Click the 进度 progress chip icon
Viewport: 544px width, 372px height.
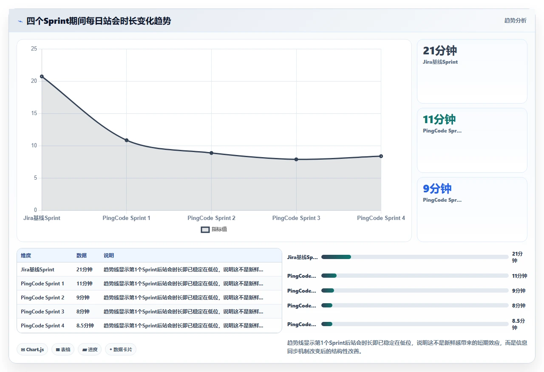tap(85, 349)
